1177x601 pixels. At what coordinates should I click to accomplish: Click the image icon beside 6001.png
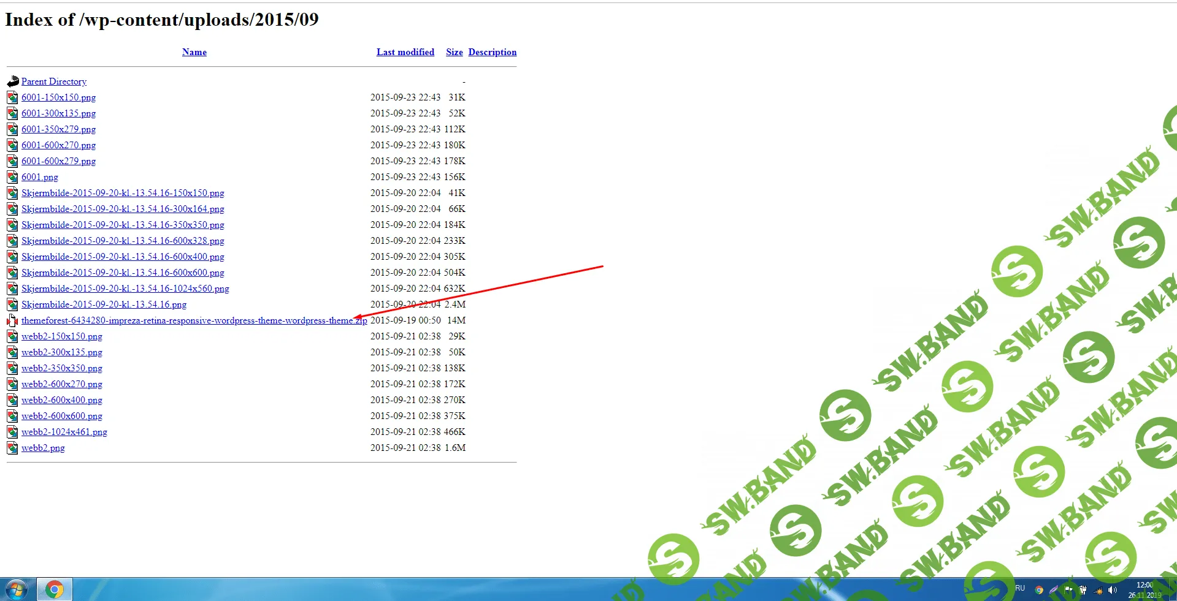pyautogui.click(x=12, y=177)
